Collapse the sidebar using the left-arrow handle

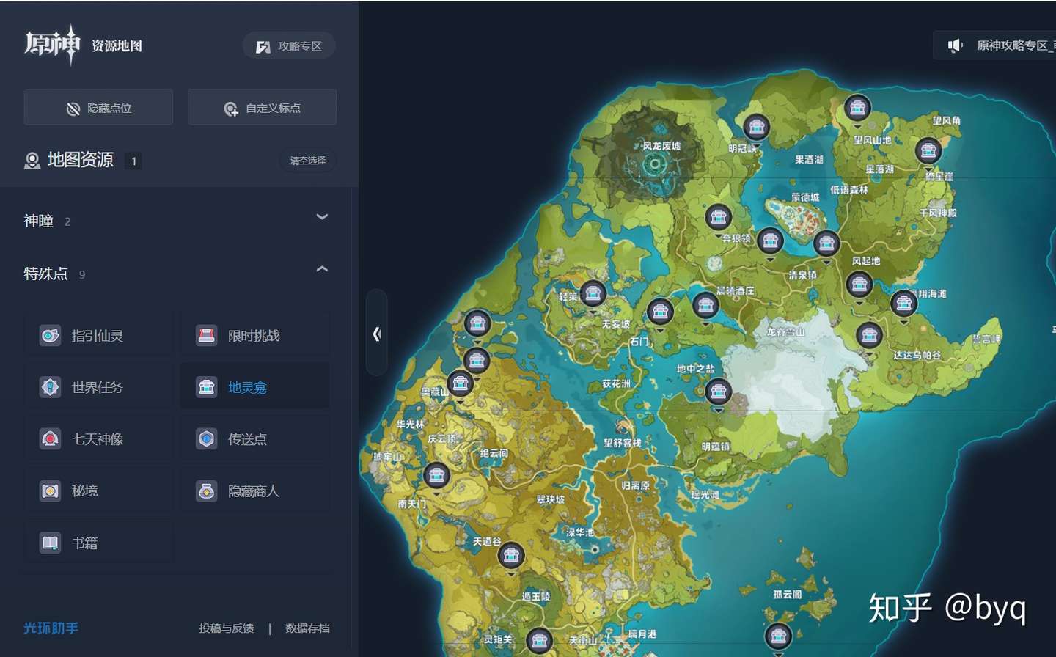tap(377, 334)
